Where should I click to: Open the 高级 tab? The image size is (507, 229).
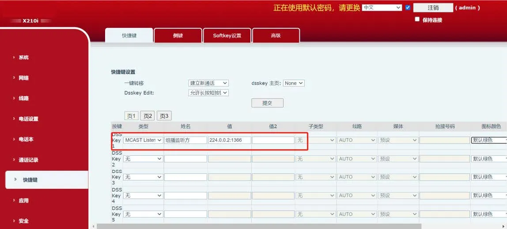[276, 36]
